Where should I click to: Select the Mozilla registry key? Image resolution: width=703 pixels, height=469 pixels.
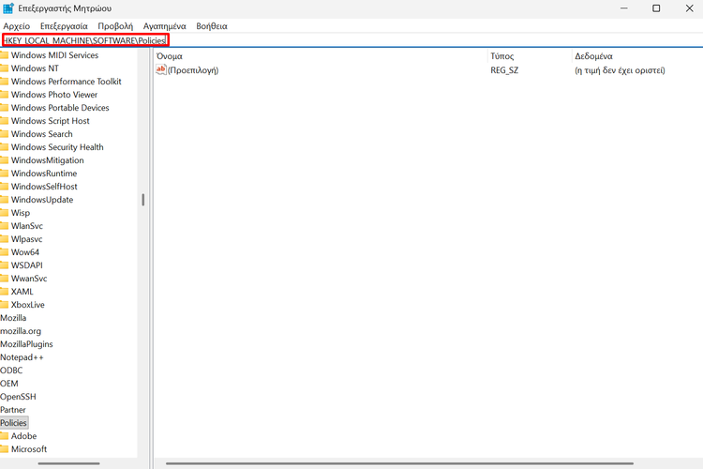13,318
